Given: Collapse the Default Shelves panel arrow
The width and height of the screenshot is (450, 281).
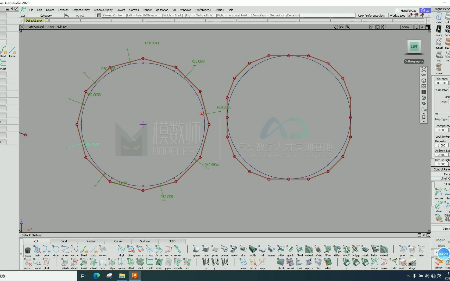Looking at the screenshot, I should tap(424, 235).
